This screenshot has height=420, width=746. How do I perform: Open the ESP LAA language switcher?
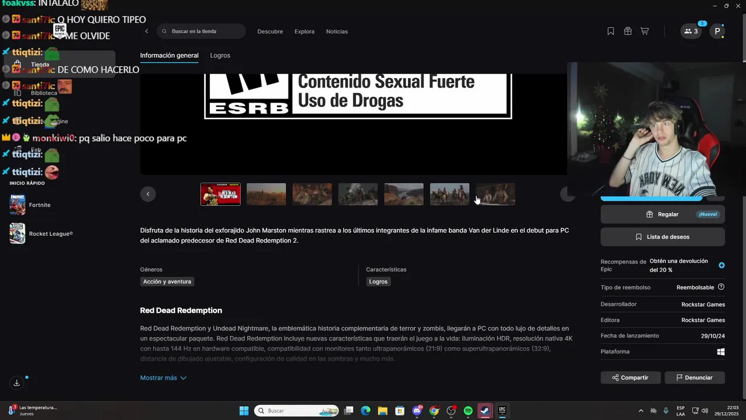(681, 411)
